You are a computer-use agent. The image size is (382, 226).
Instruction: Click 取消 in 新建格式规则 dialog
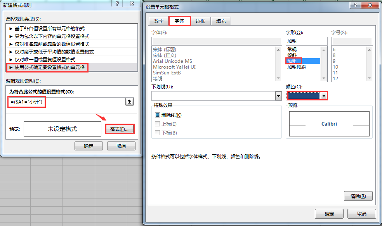(121, 146)
